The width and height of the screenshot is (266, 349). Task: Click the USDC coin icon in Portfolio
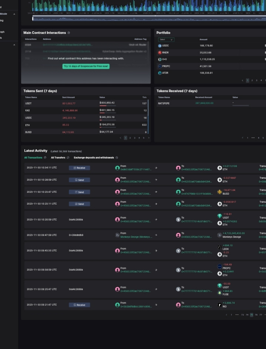point(160,46)
